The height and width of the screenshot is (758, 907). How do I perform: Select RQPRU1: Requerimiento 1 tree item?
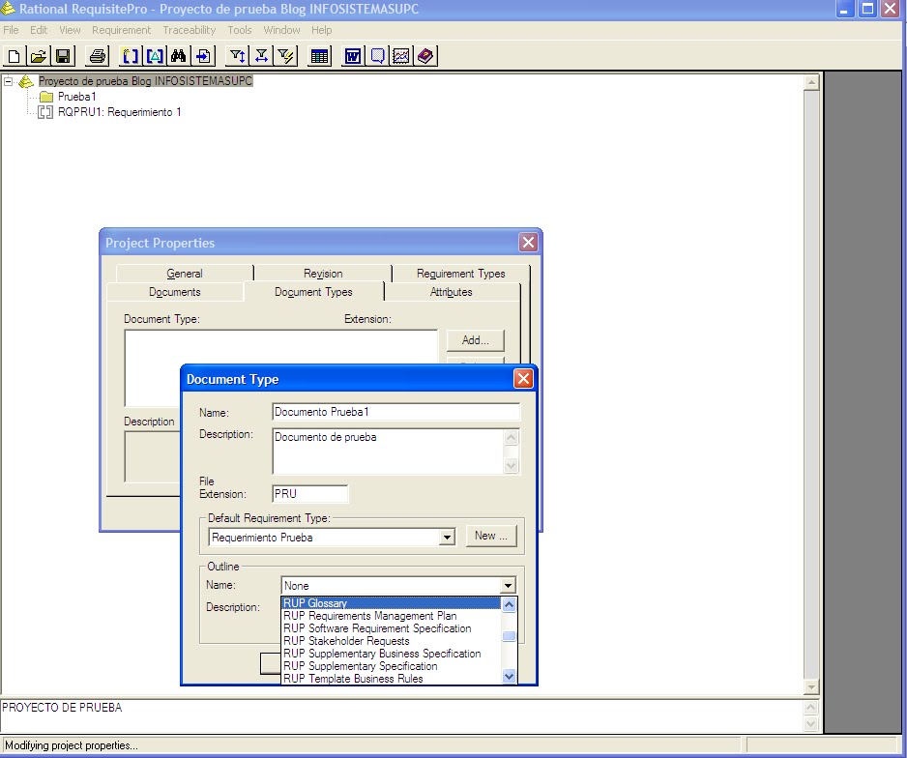coord(120,112)
